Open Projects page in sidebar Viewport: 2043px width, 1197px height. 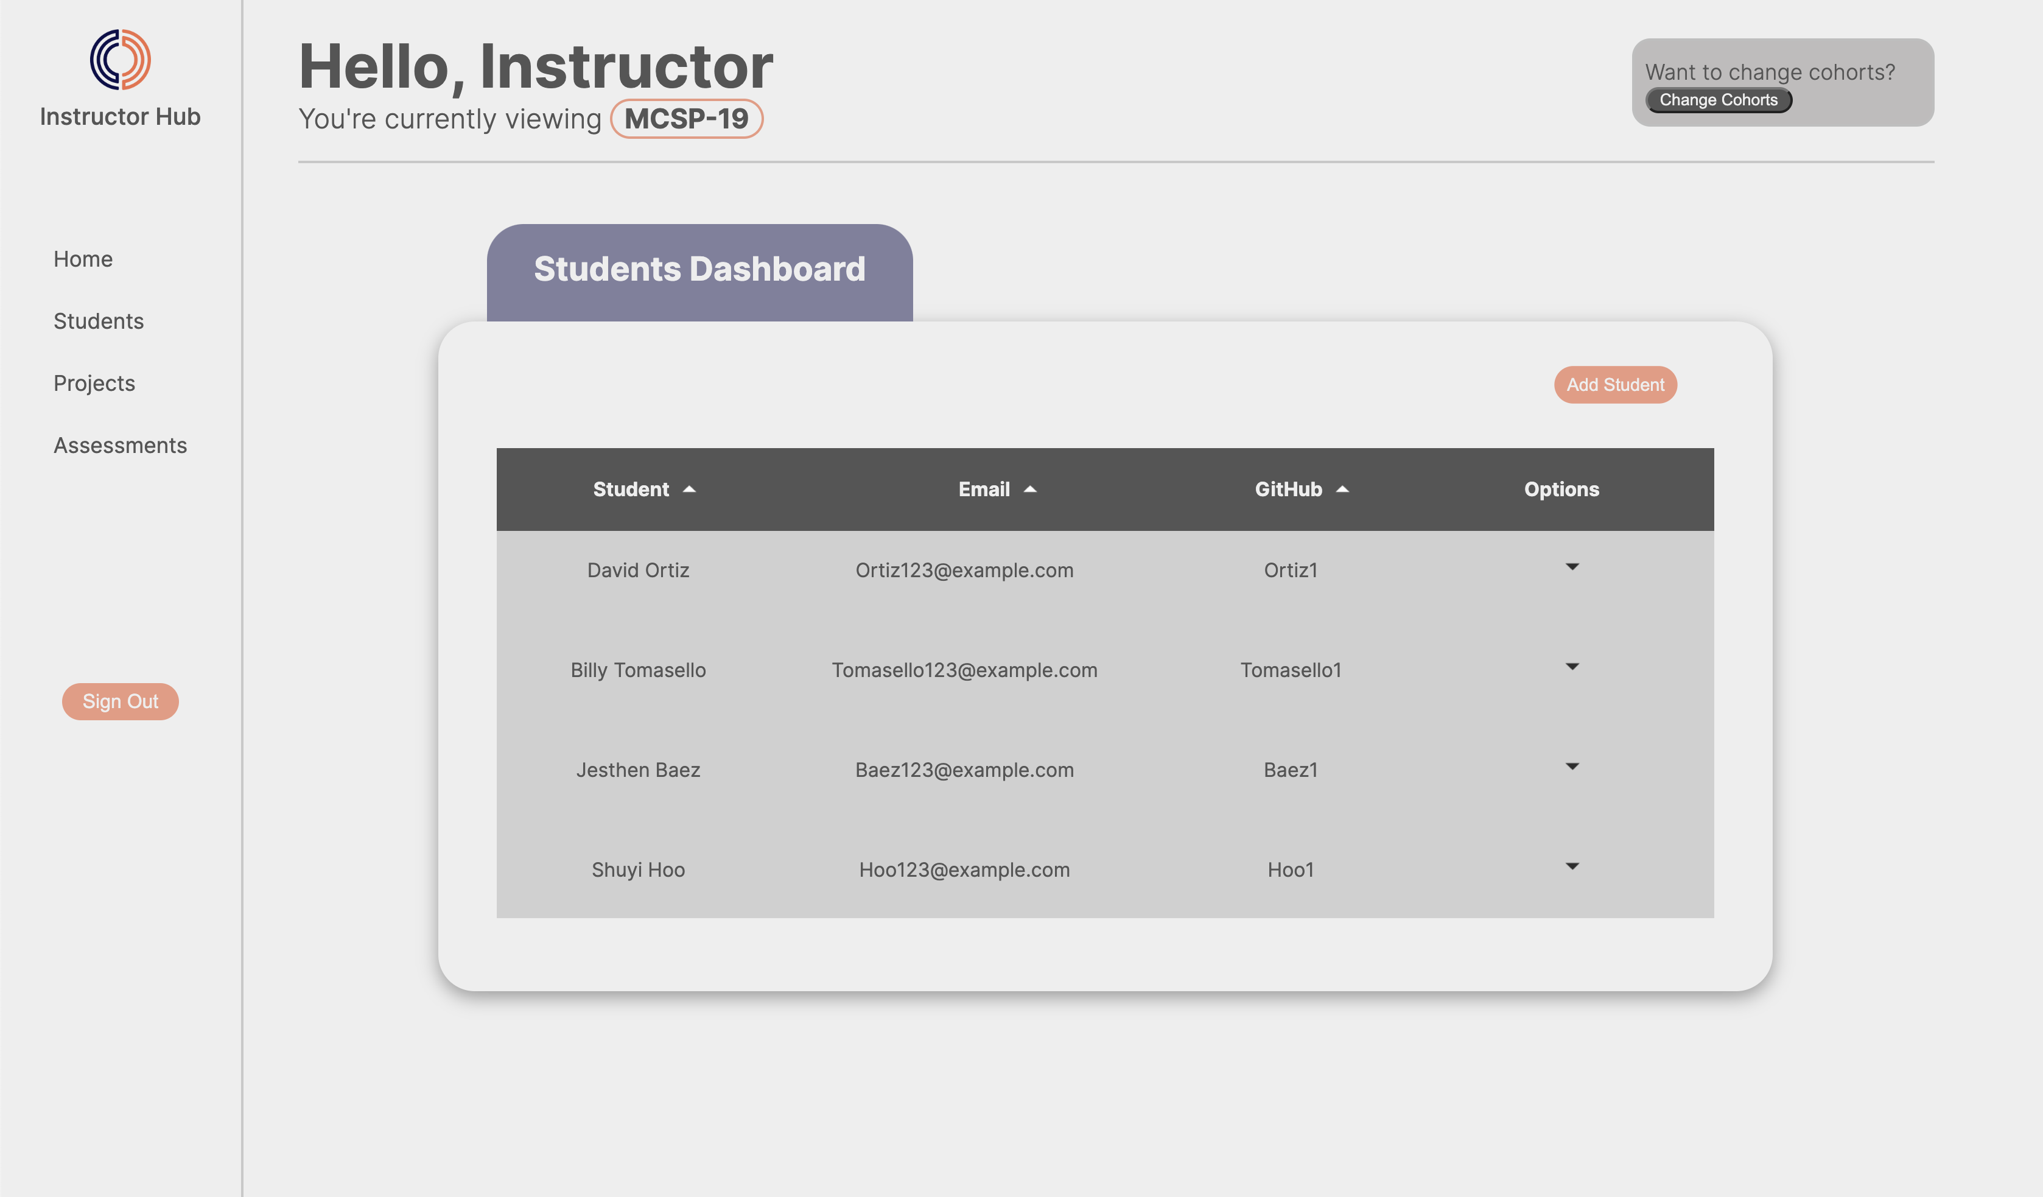[x=94, y=384]
